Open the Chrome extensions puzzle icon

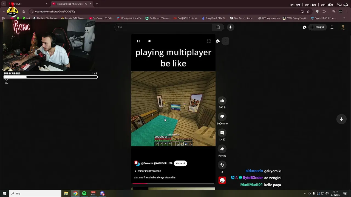[324, 11]
